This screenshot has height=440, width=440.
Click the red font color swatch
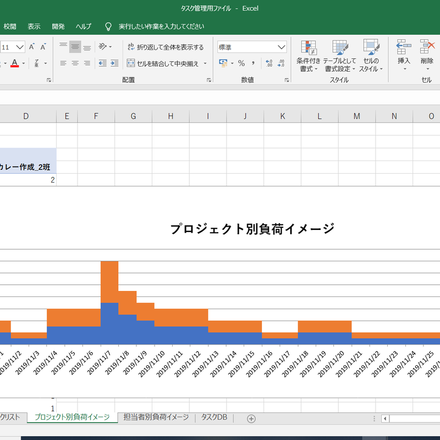pos(14,63)
